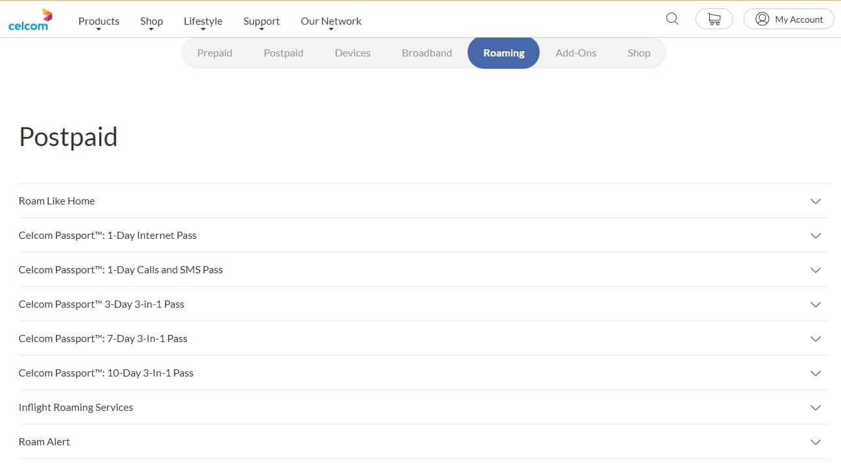Screen dimensions: 841x468
Task: Switch to the Devices tab
Action: tap(353, 53)
